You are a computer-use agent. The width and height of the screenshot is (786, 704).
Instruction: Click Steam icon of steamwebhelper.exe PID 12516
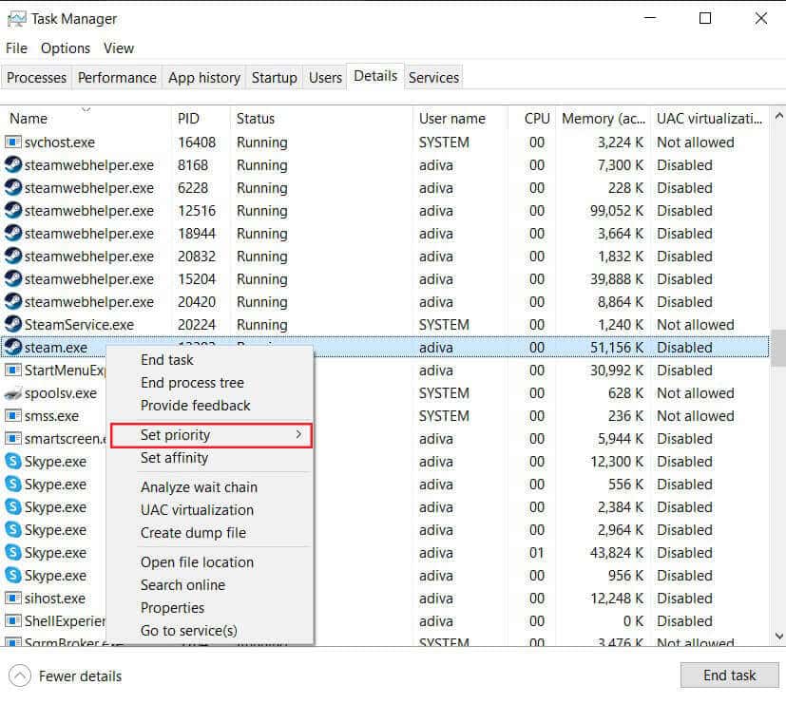[13, 211]
